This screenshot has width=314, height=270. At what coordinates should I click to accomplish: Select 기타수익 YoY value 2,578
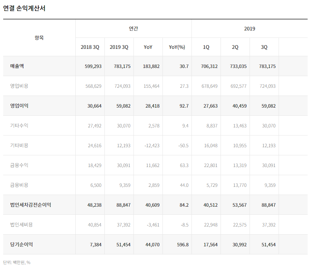click(154, 126)
